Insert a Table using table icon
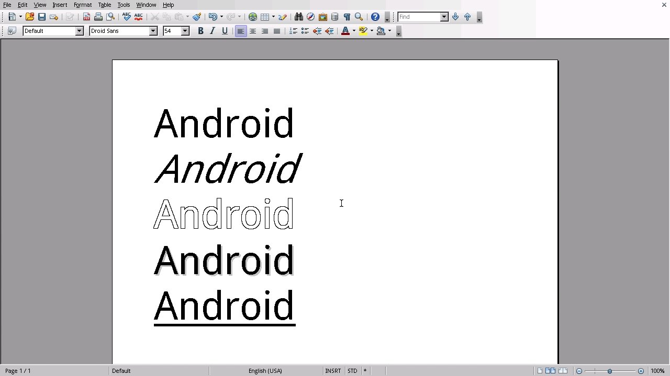 (265, 17)
